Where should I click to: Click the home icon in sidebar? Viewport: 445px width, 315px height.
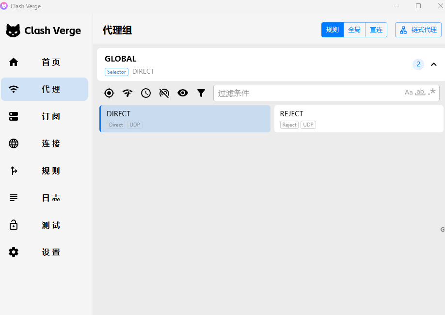14,62
